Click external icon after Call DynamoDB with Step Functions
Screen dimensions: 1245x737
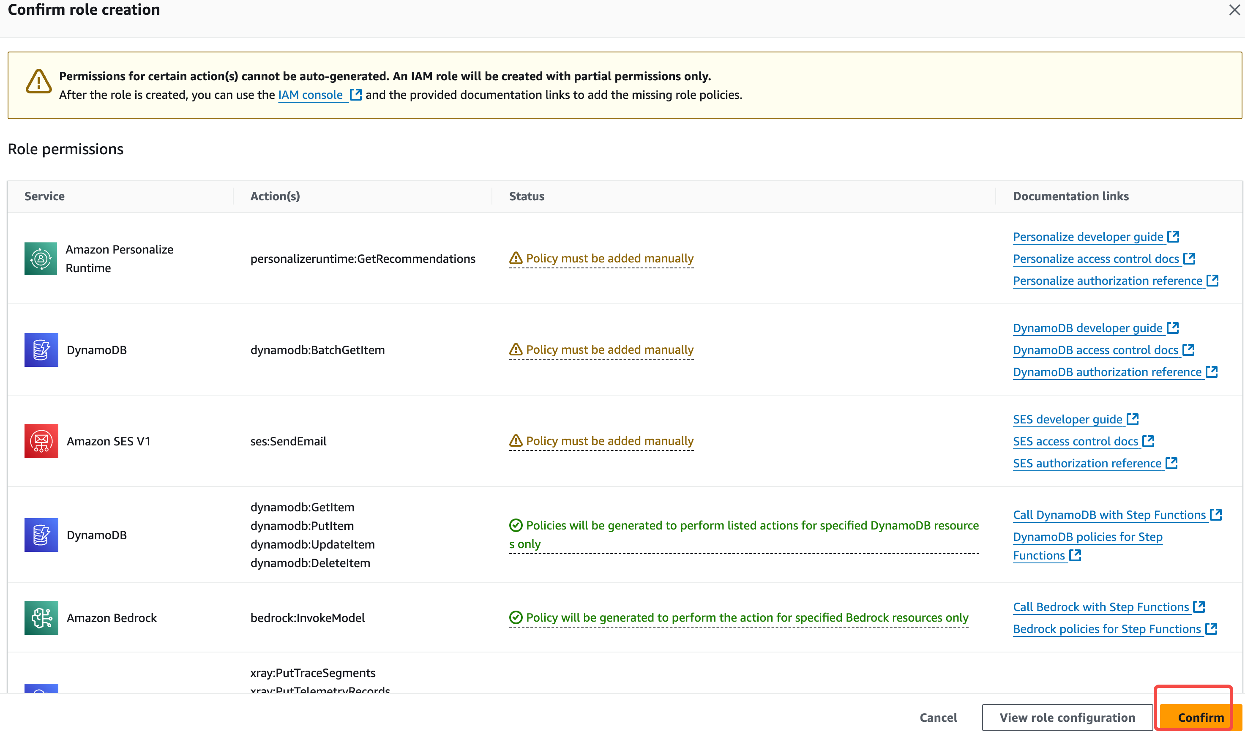point(1216,515)
